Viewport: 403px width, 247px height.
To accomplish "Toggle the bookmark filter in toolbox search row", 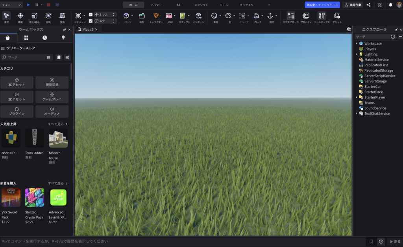I will (x=59, y=58).
